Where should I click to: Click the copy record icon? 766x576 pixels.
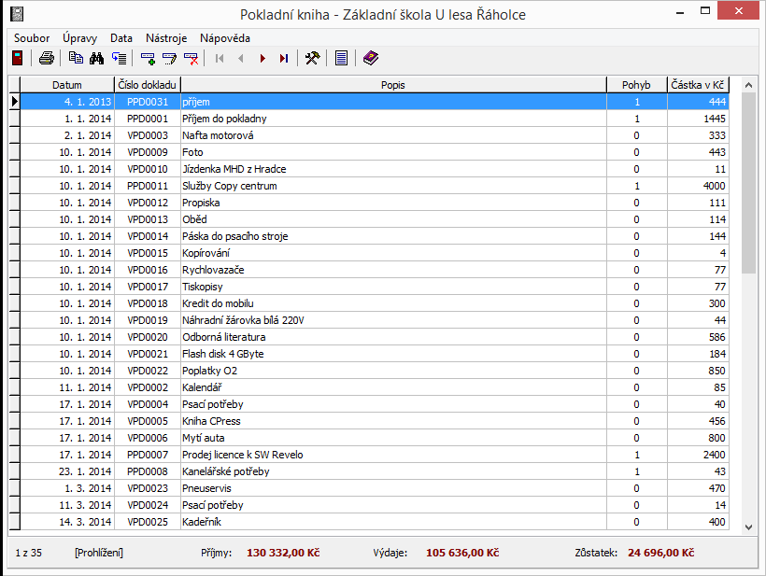click(x=76, y=59)
